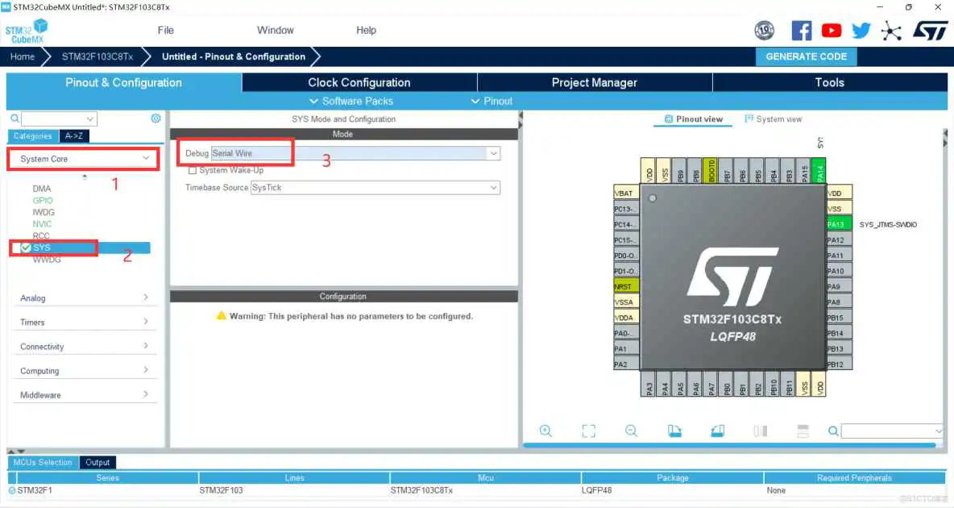954x508 pixels.
Task: Click the STM32F103C8Tx breadcrumb
Action: [x=97, y=56]
